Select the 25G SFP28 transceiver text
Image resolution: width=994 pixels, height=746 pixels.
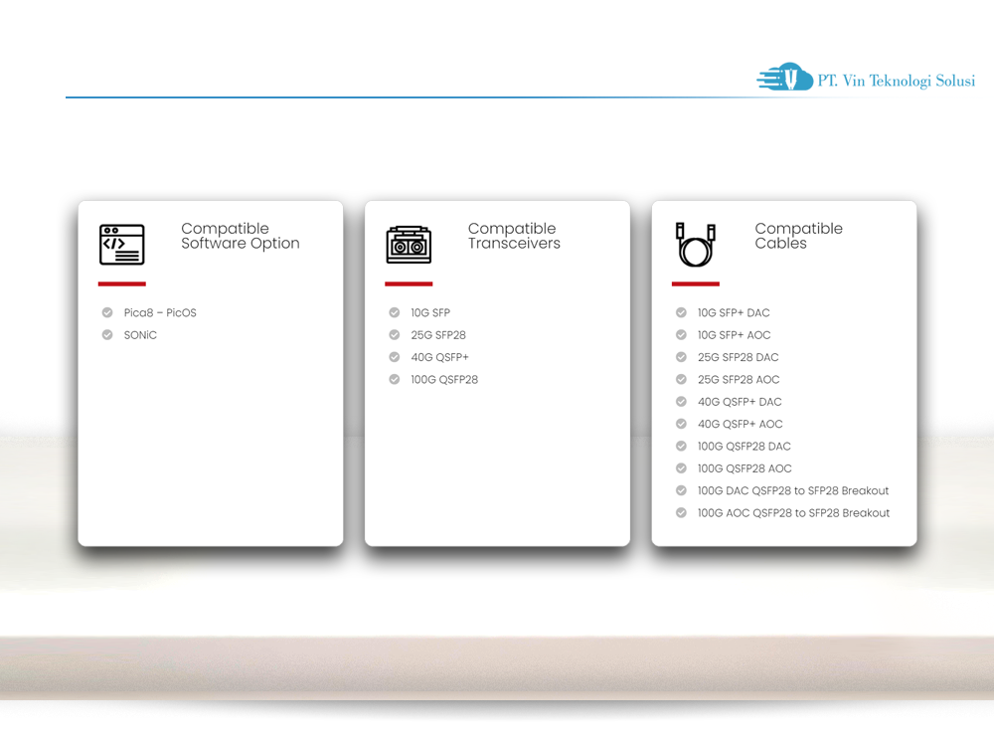[x=438, y=335]
